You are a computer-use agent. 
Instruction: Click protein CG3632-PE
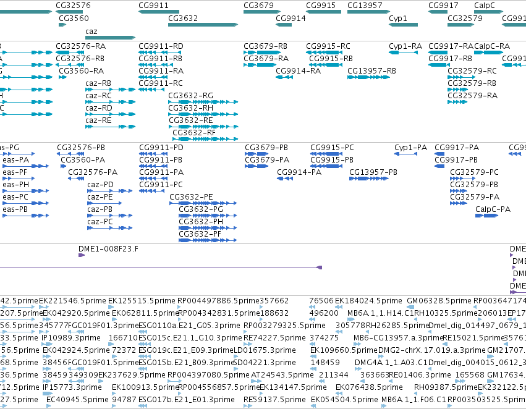pyautogui.click(x=191, y=197)
